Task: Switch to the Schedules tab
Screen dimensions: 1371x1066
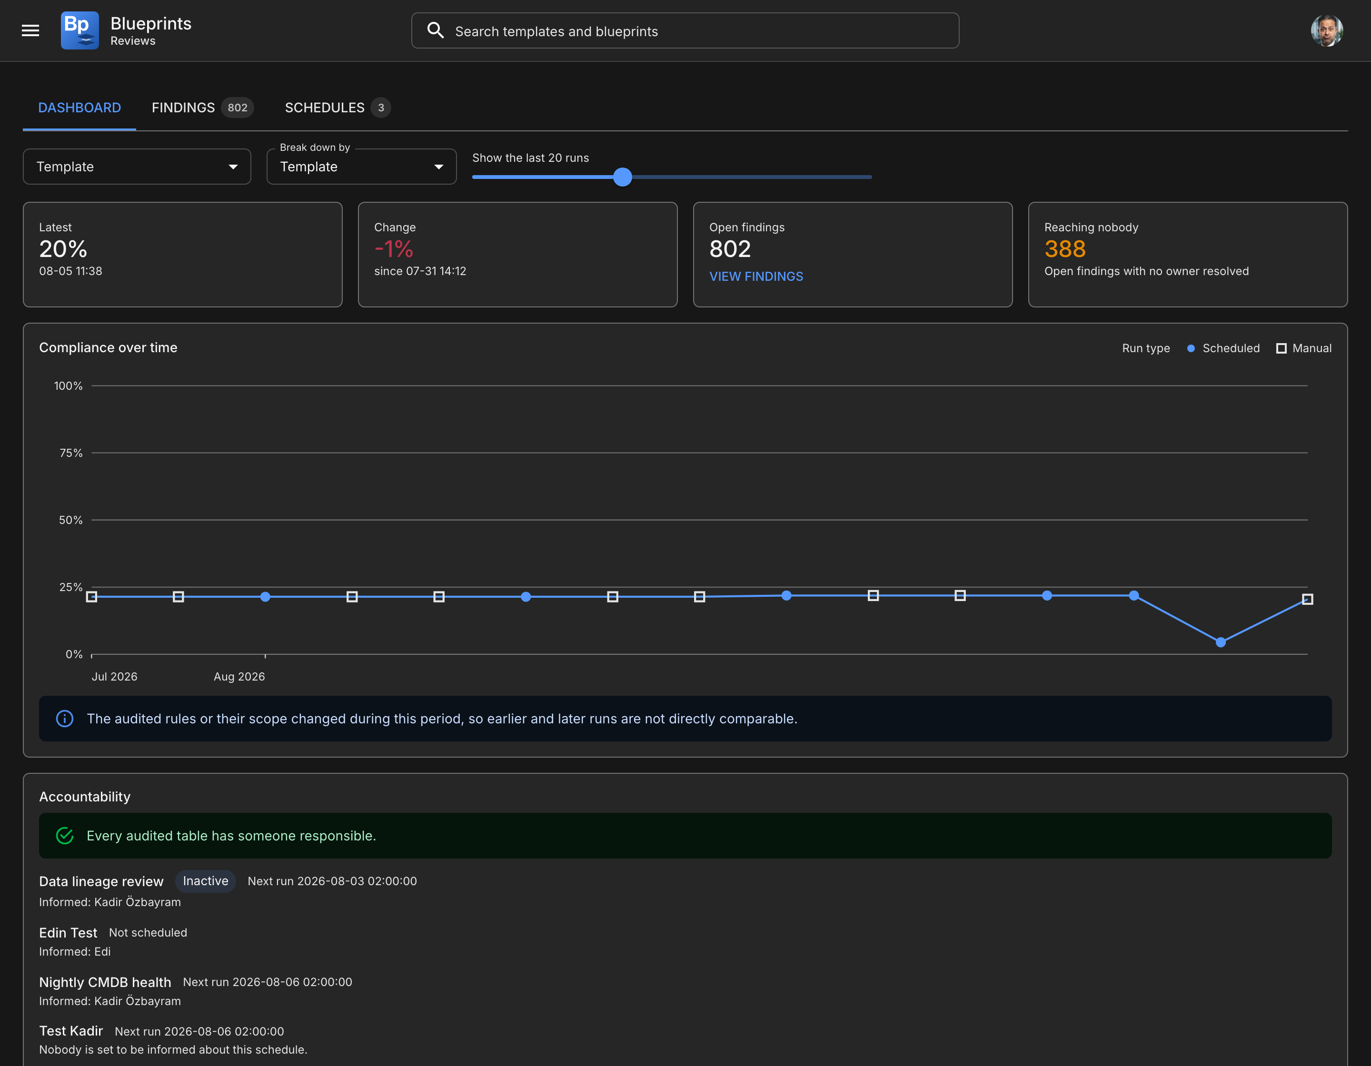Action: click(x=338, y=108)
